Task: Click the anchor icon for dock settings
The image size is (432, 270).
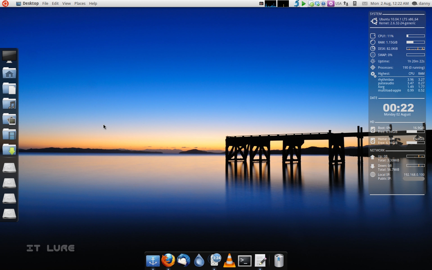Action: point(153,261)
